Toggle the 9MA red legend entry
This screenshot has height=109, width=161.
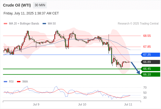click(22, 81)
